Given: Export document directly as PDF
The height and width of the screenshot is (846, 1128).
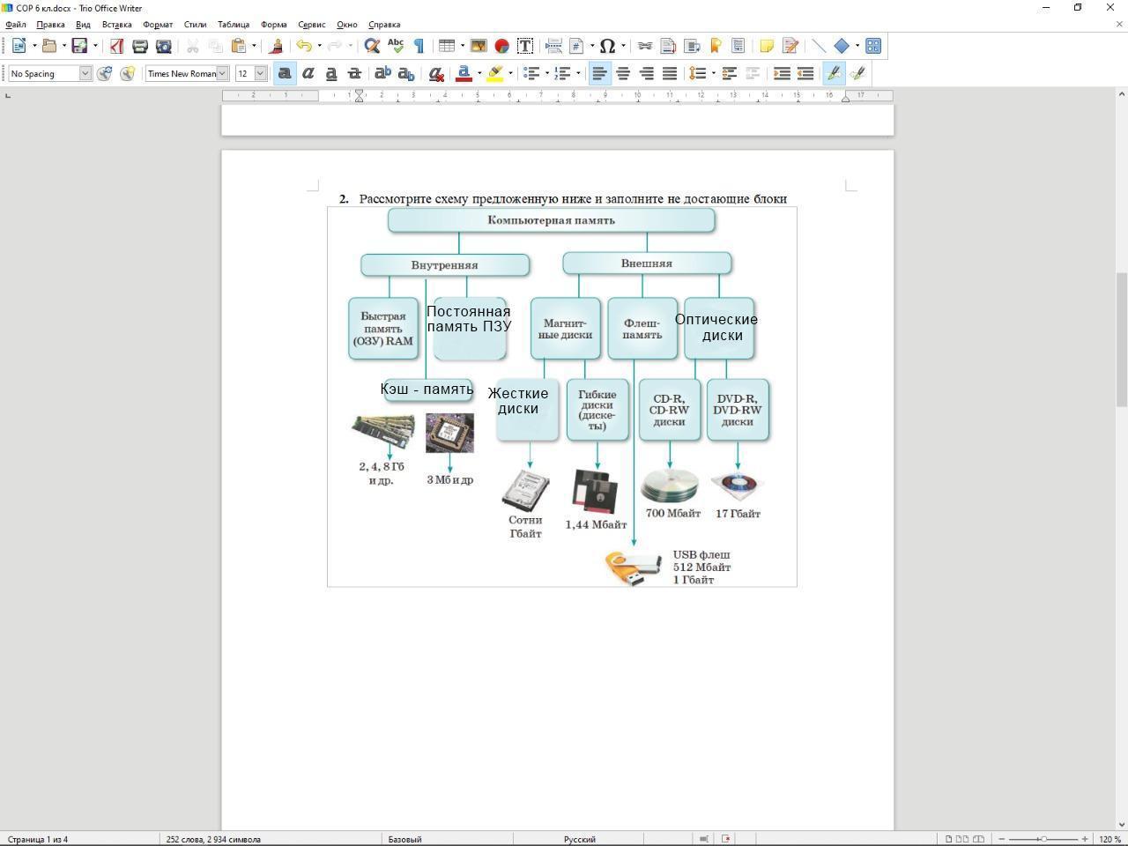Looking at the screenshot, I should 116,46.
